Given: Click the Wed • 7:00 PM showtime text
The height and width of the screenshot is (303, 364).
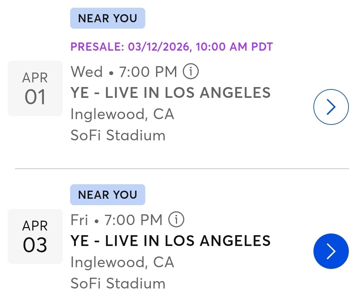Looking at the screenshot, I should tap(124, 72).
